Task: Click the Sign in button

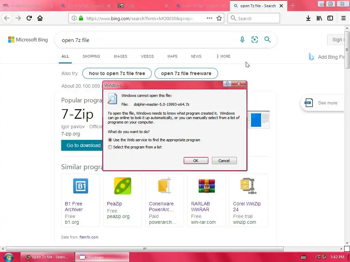Action: click(x=336, y=40)
